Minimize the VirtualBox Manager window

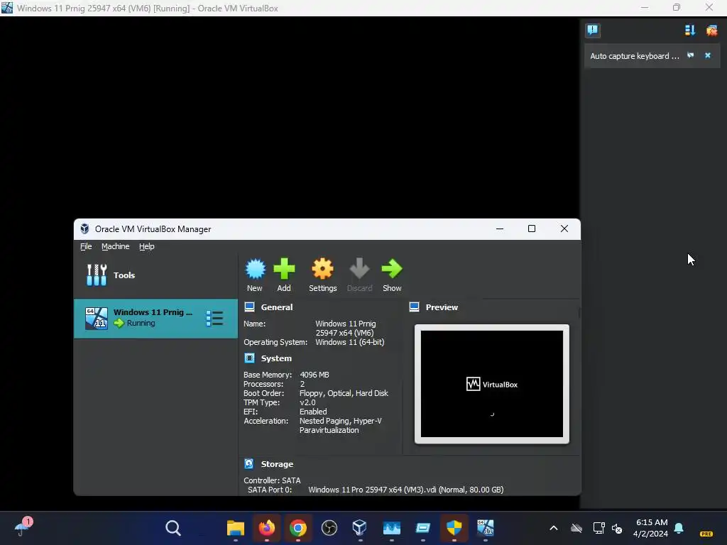point(500,229)
